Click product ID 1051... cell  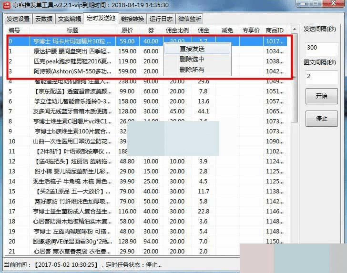pos(275,91)
